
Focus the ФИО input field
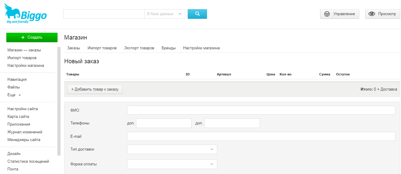coord(261,110)
